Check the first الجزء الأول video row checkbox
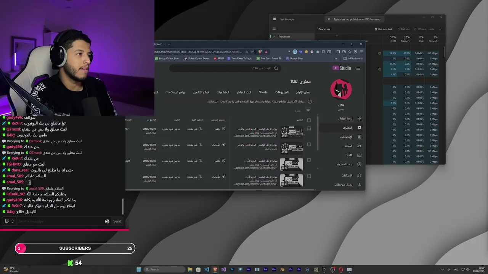Viewport: 488px width, 274px height. 309,160
